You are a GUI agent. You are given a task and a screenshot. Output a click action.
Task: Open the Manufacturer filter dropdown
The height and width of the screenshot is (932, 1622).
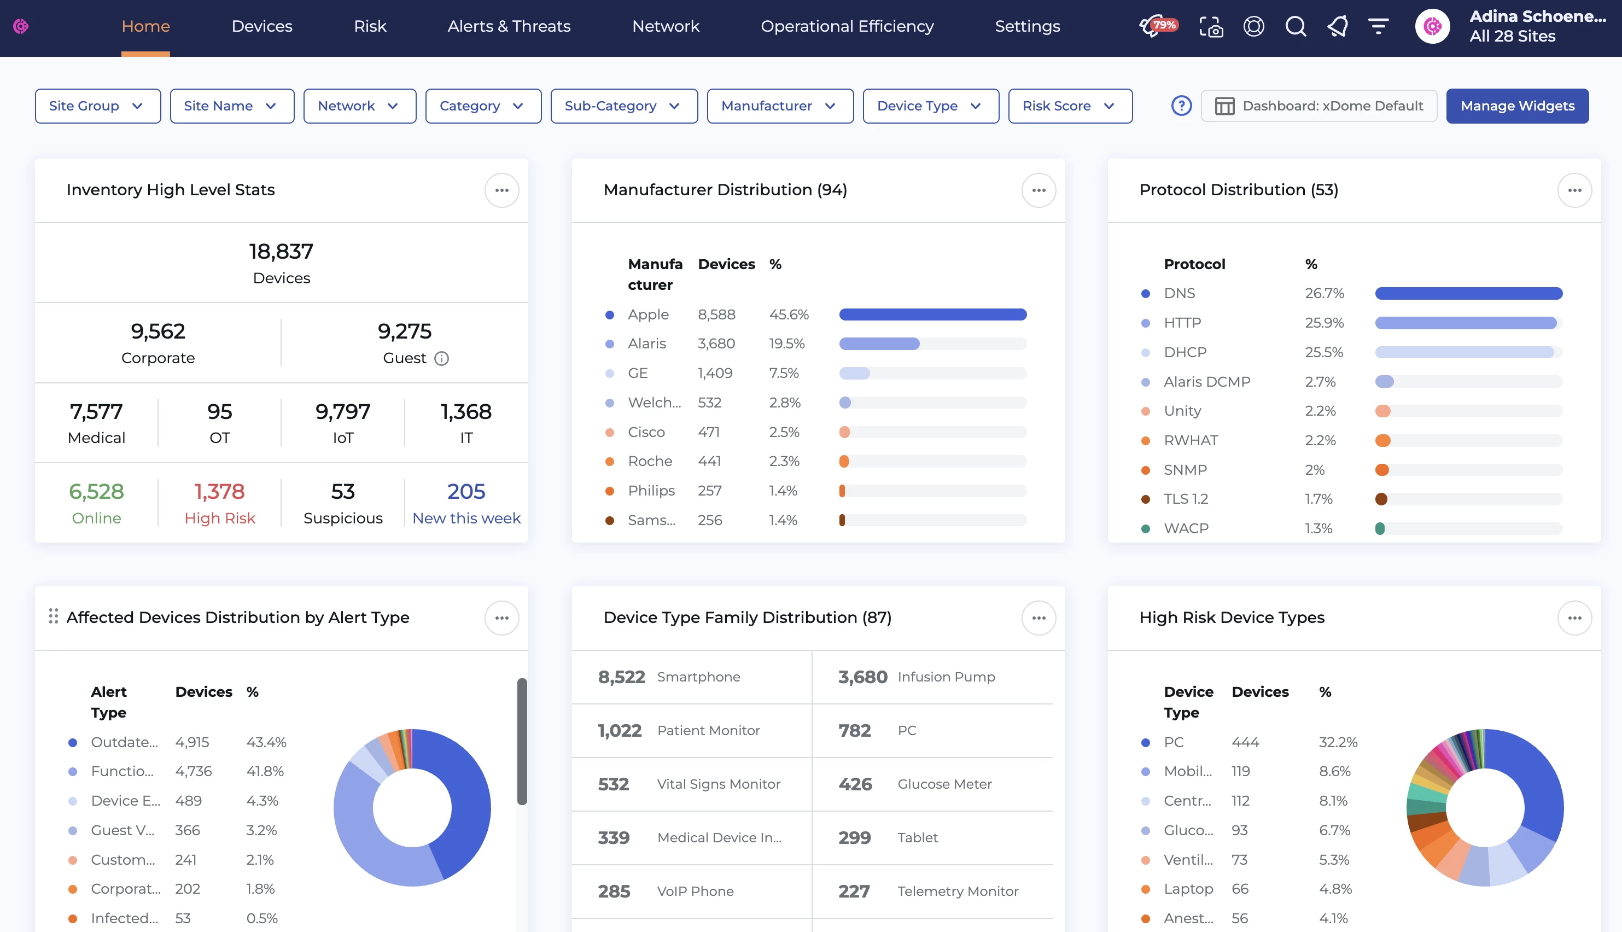point(779,106)
